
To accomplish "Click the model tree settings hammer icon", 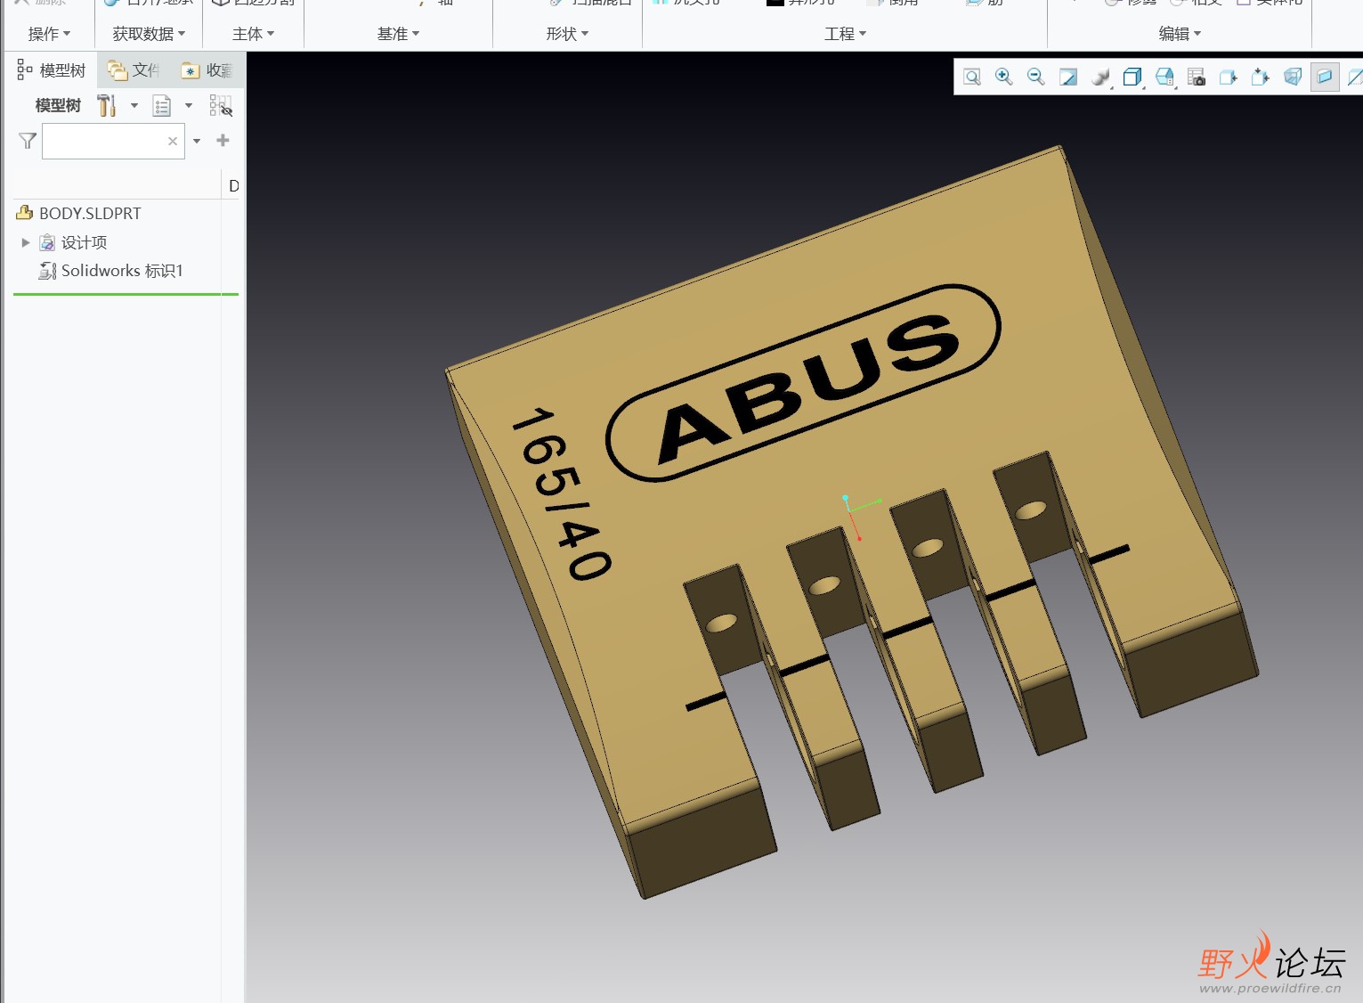I will [x=107, y=105].
